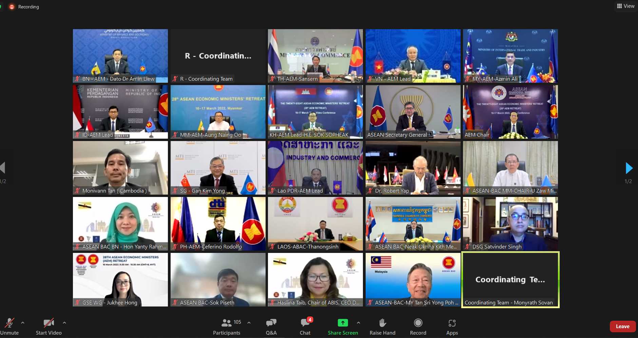Select BN - AEM - Dato Dr Amin Liew video
638x338 pixels.
pyautogui.click(x=120, y=56)
